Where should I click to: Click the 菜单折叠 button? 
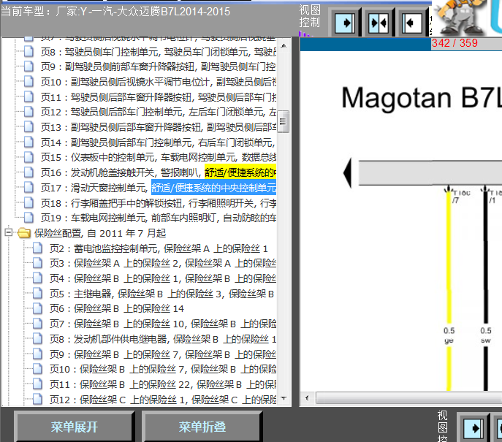[202, 427]
